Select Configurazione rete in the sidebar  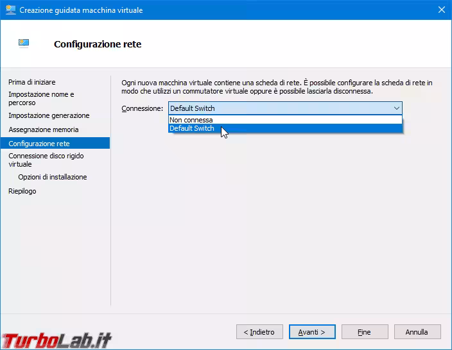(x=39, y=144)
